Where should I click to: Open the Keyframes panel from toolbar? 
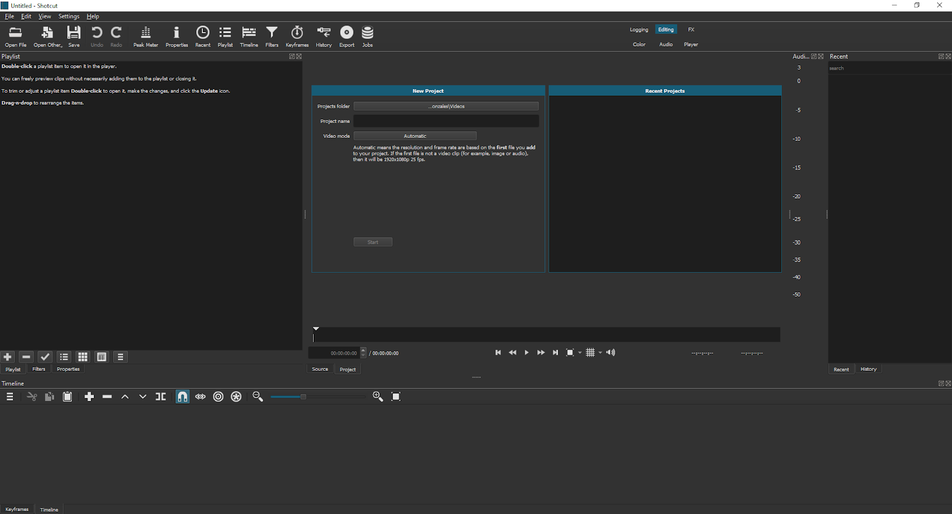point(297,36)
